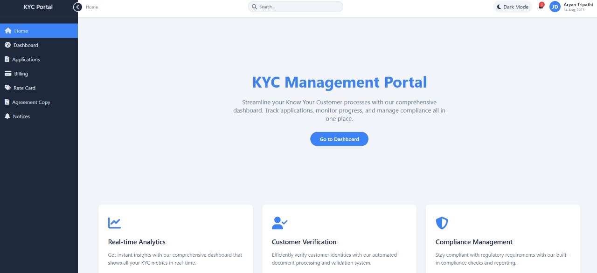Open Billing using the credit card icon
Viewport: 597px width, 273px height.
click(7, 73)
